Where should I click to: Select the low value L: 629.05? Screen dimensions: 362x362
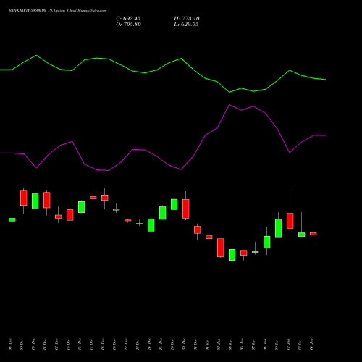[x=186, y=25]
